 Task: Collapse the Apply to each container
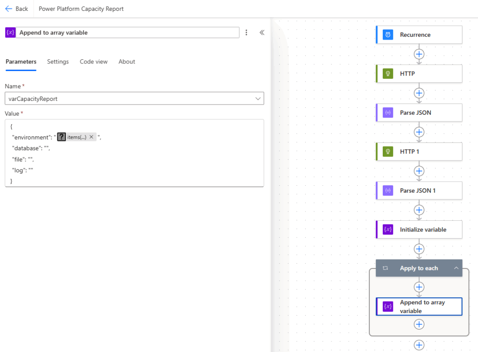[456, 268]
